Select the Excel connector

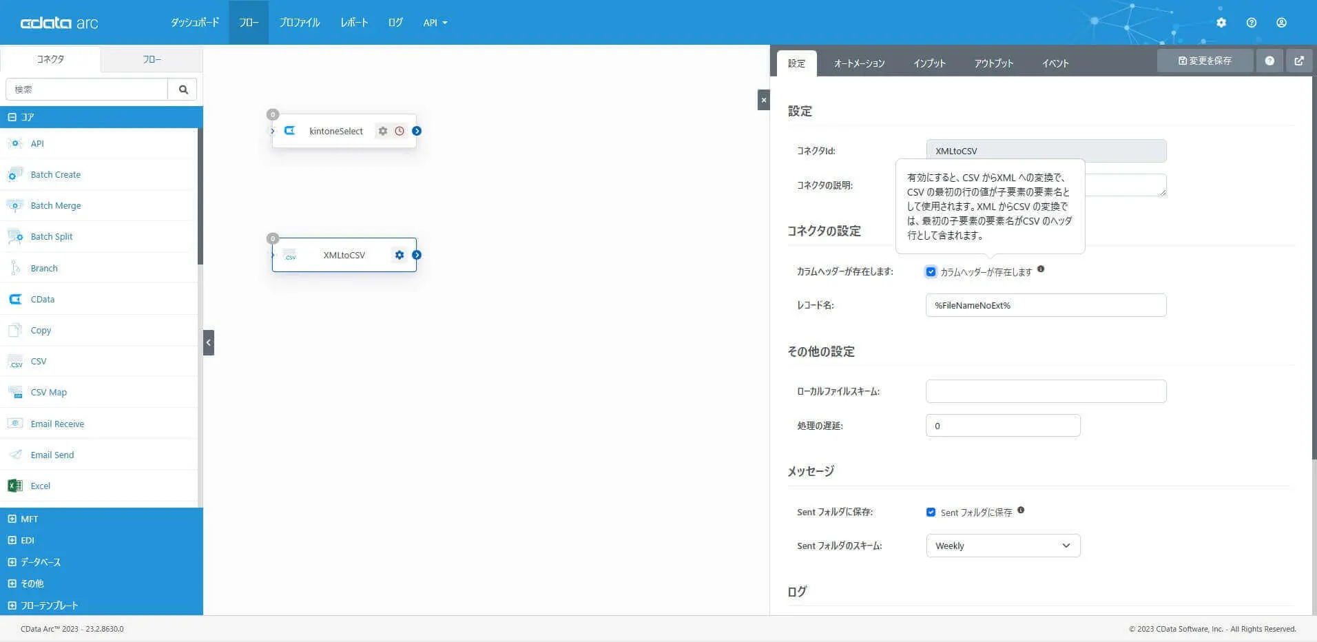click(99, 486)
